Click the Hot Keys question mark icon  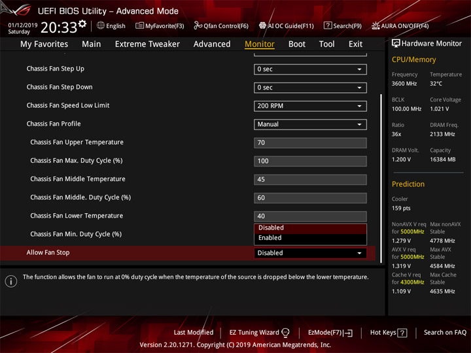point(402,333)
